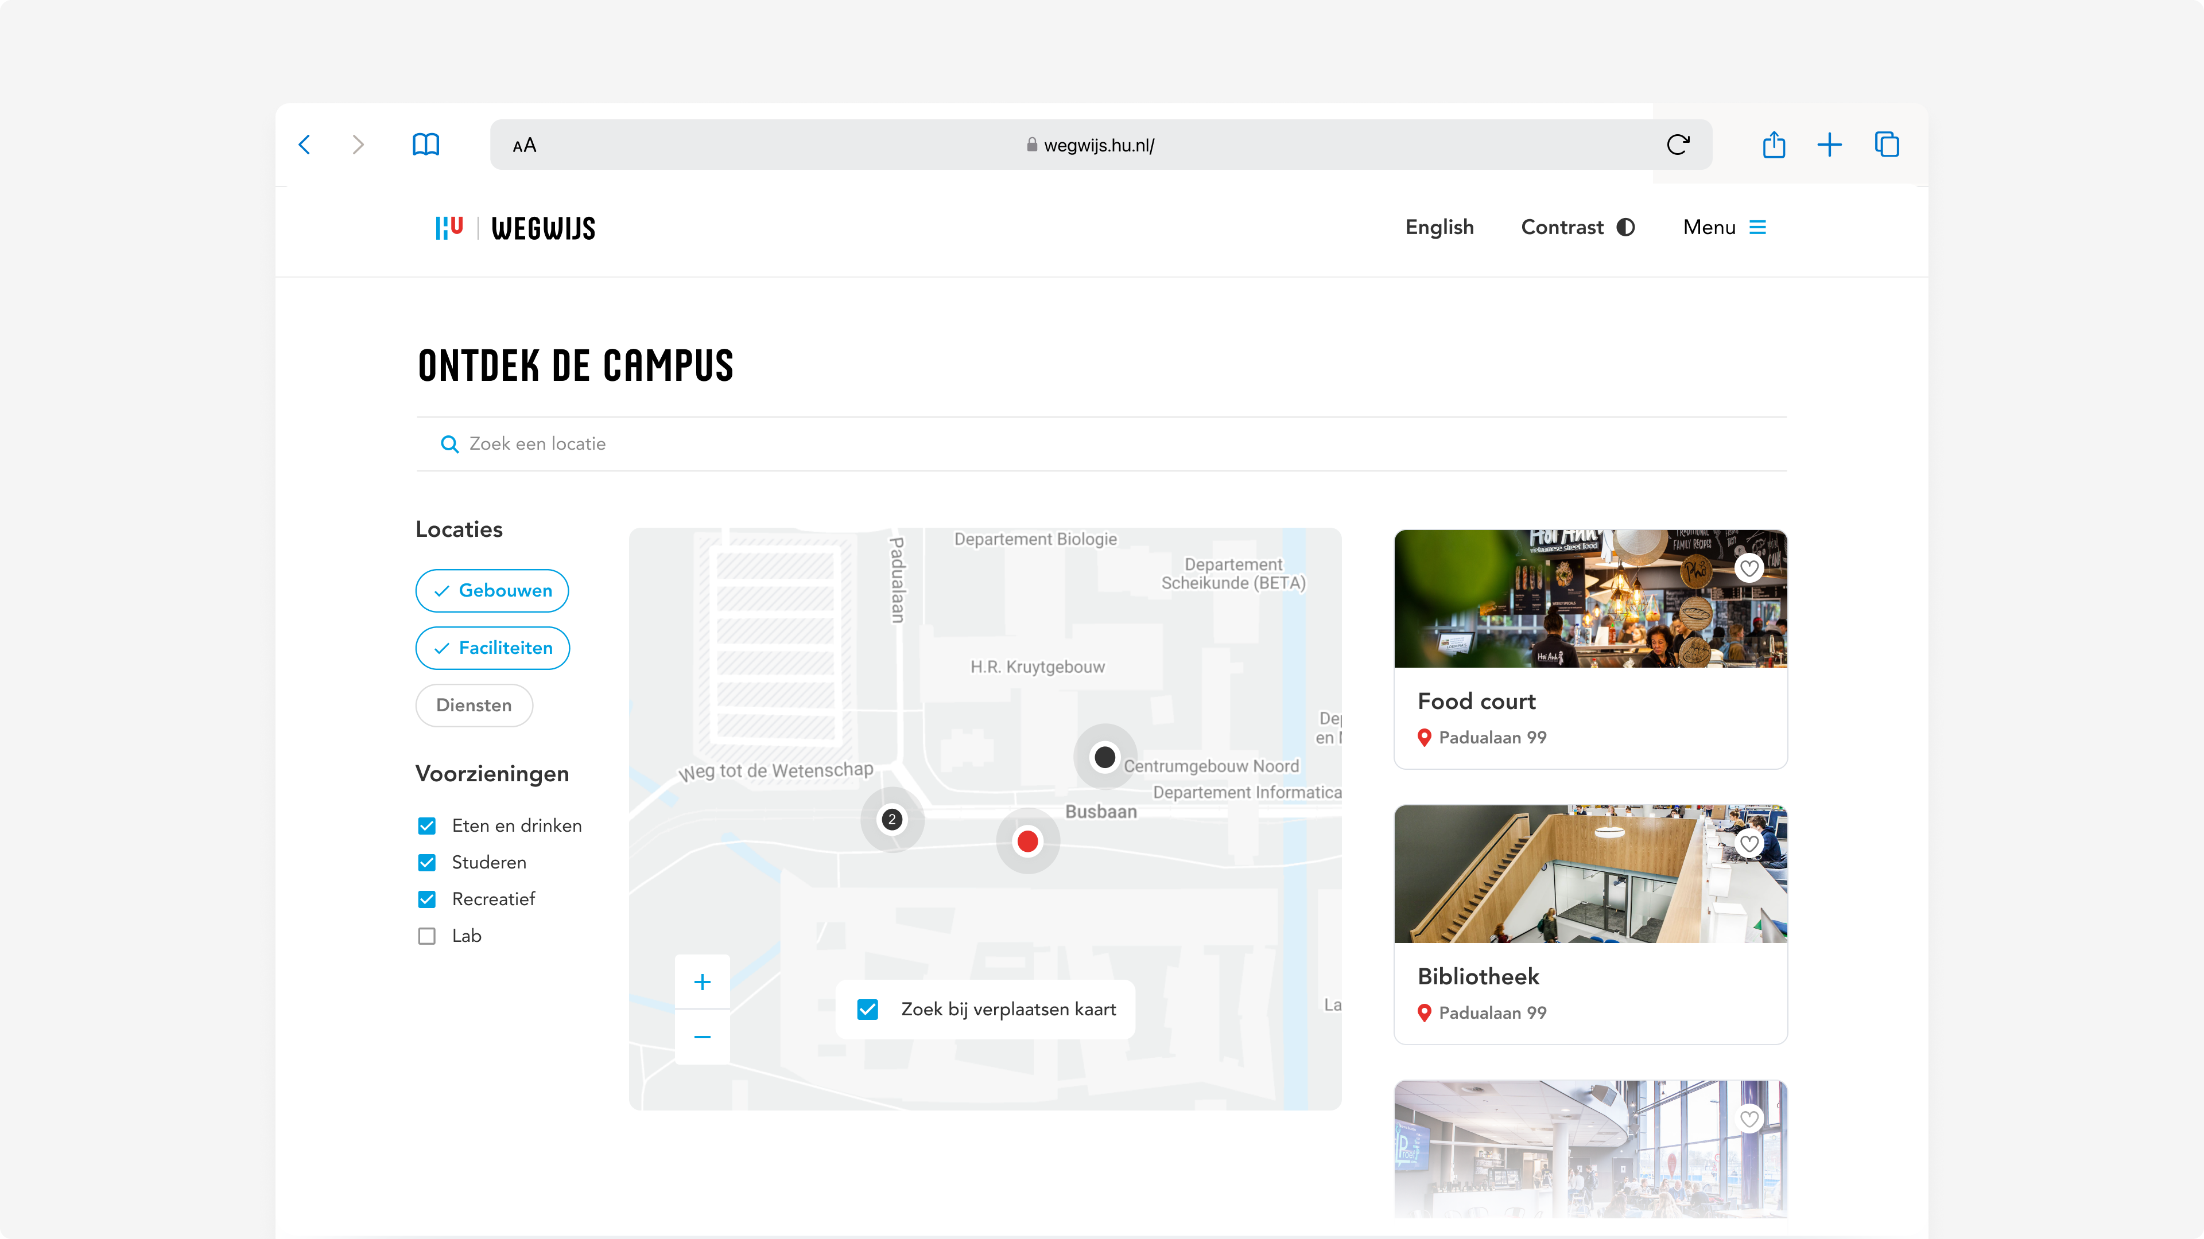Open the bookmarks book icon
Screen dimensions: 2204x1239
point(425,145)
